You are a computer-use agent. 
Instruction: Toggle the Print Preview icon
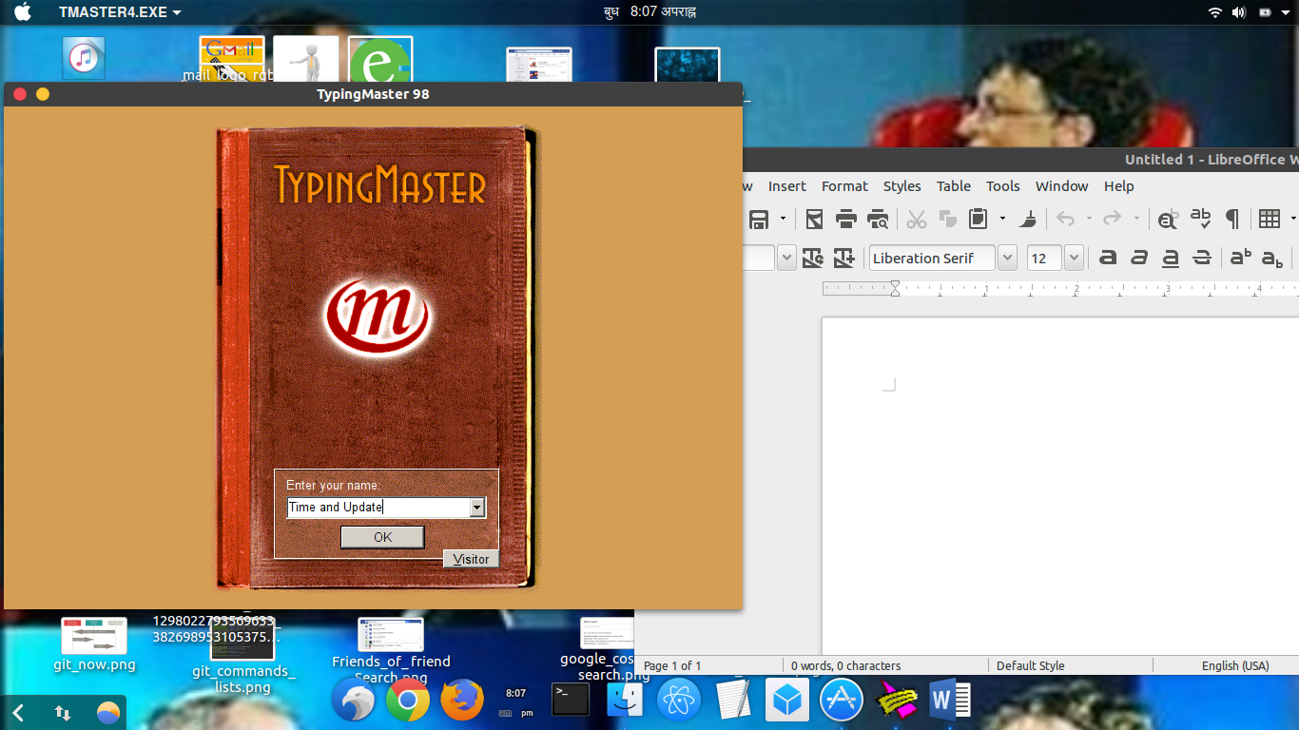click(878, 220)
